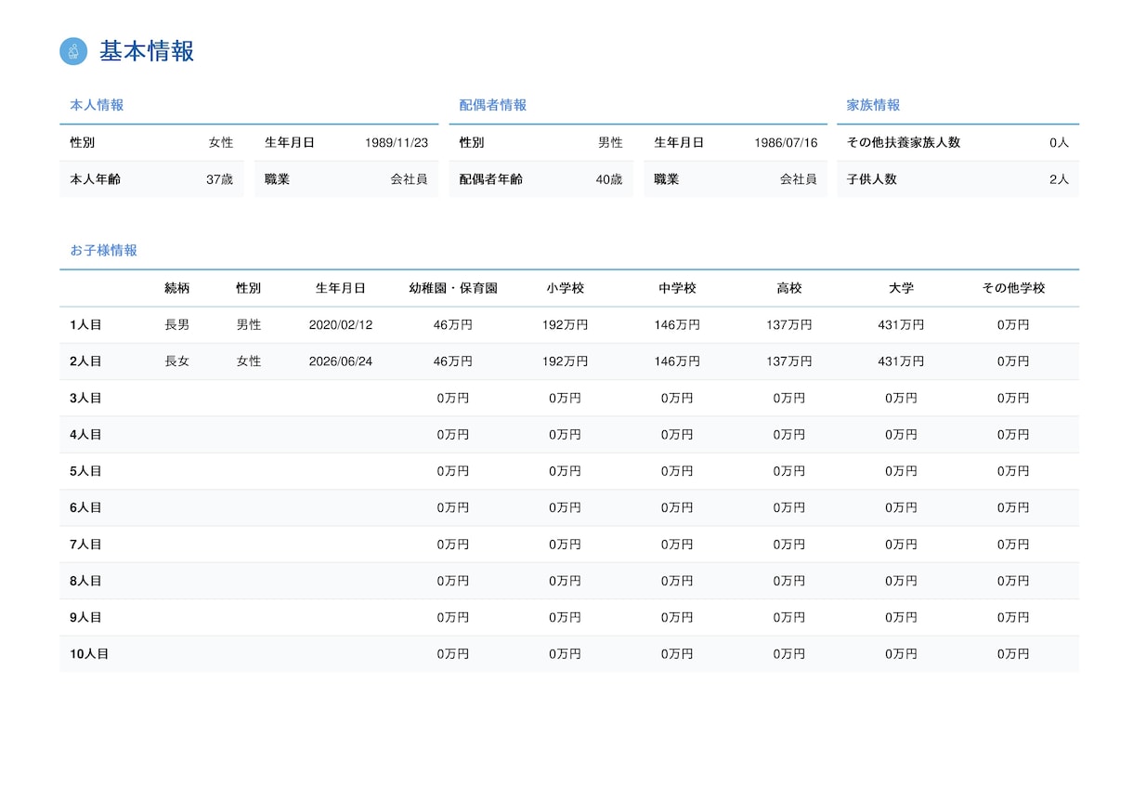This screenshot has width=1133, height=801.
Task: Click the その他学校 column header
Action: coord(1013,288)
